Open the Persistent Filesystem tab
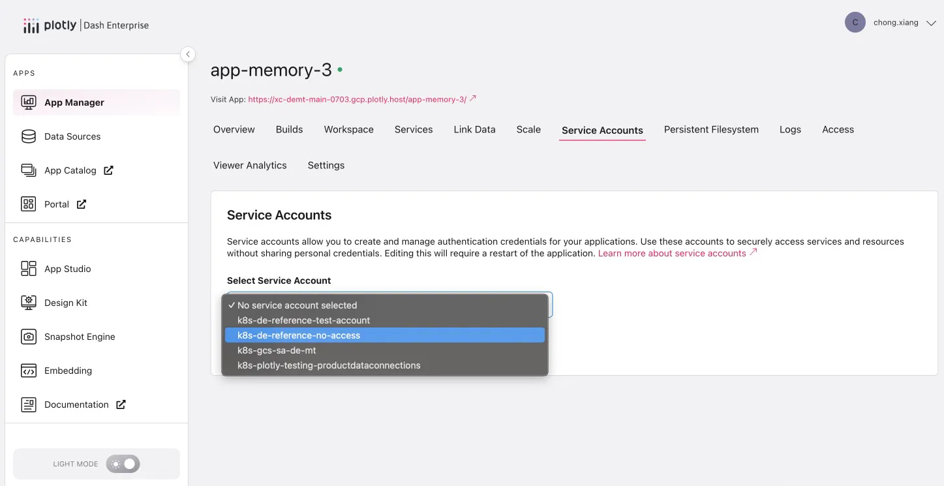The width and height of the screenshot is (944, 486). pyautogui.click(x=711, y=129)
